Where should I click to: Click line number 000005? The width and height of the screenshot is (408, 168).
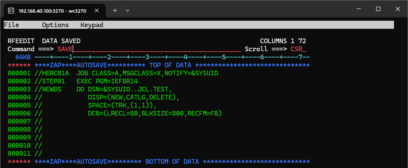[x=19, y=105]
